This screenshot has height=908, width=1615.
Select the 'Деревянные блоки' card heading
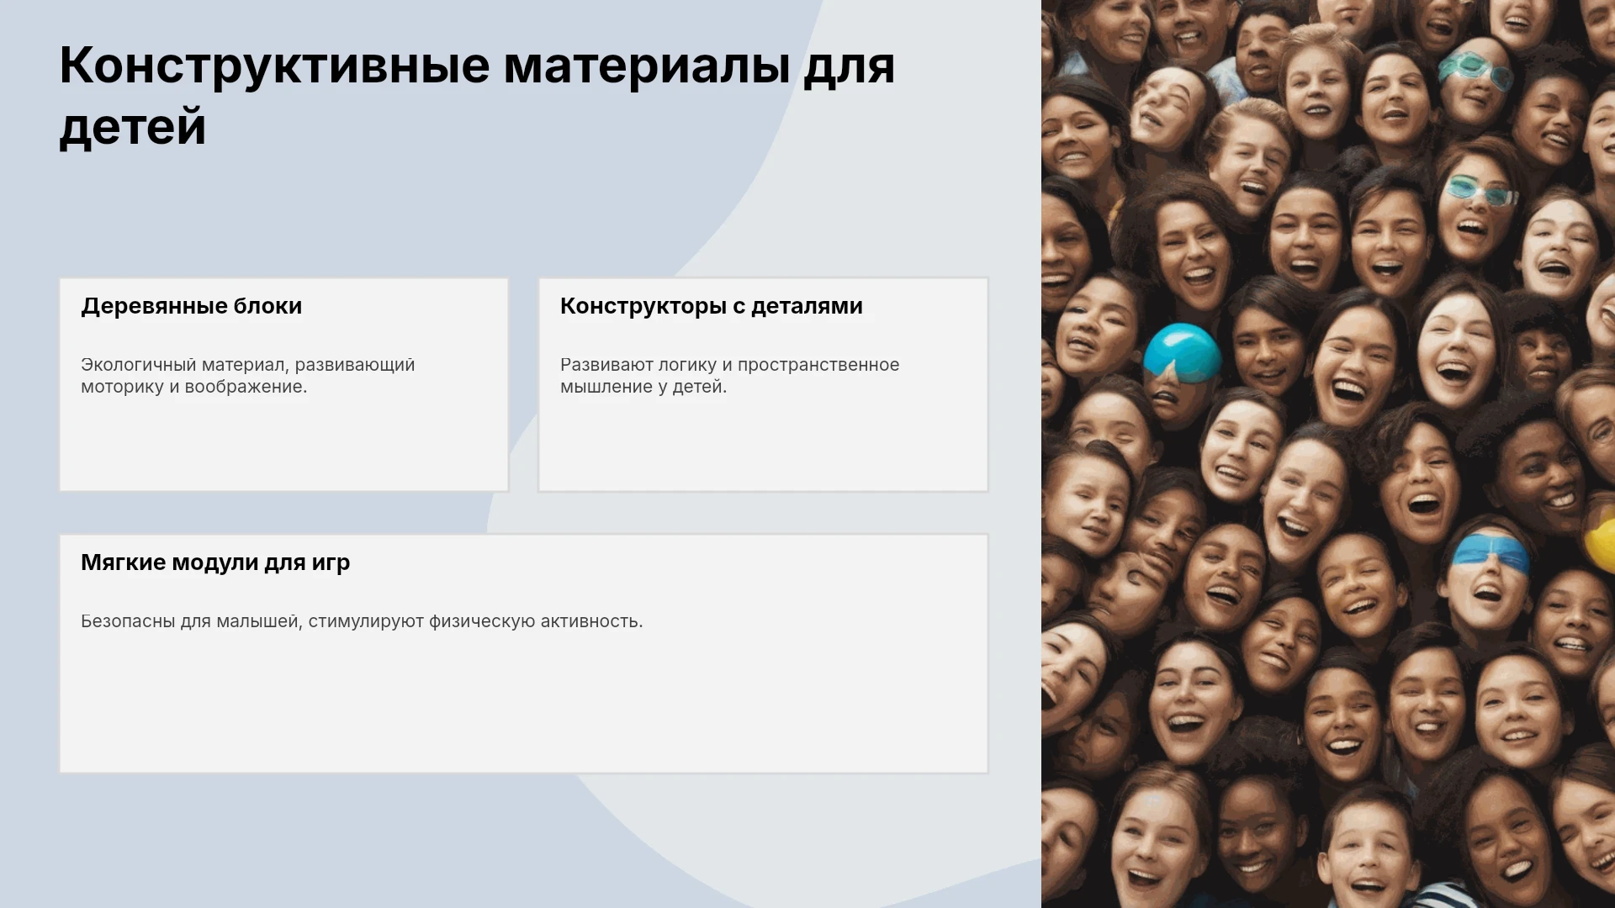click(191, 306)
